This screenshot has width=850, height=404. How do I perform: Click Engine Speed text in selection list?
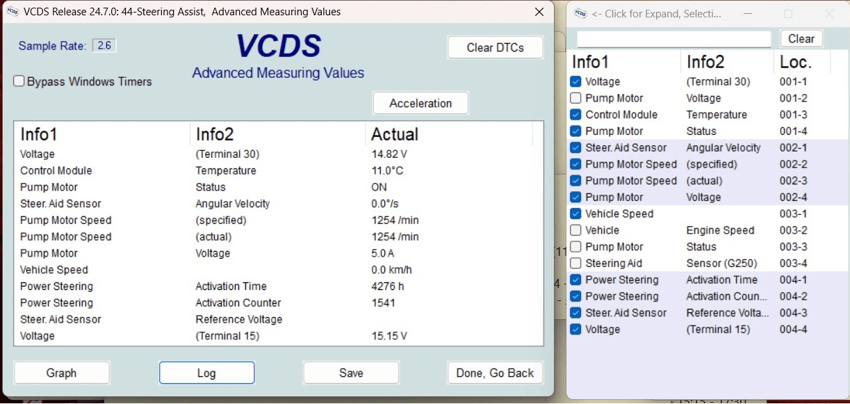tap(720, 230)
